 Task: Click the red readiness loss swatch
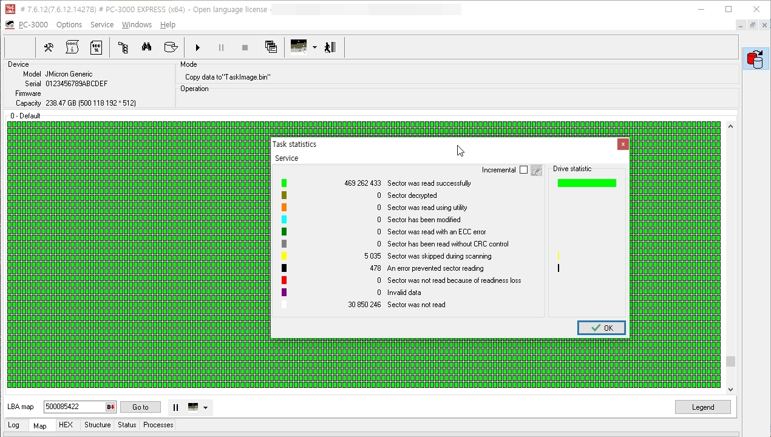pos(284,280)
